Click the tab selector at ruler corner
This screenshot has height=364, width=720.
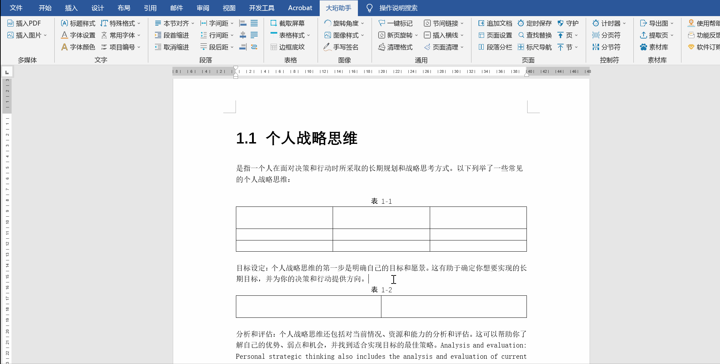pos(7,72)
